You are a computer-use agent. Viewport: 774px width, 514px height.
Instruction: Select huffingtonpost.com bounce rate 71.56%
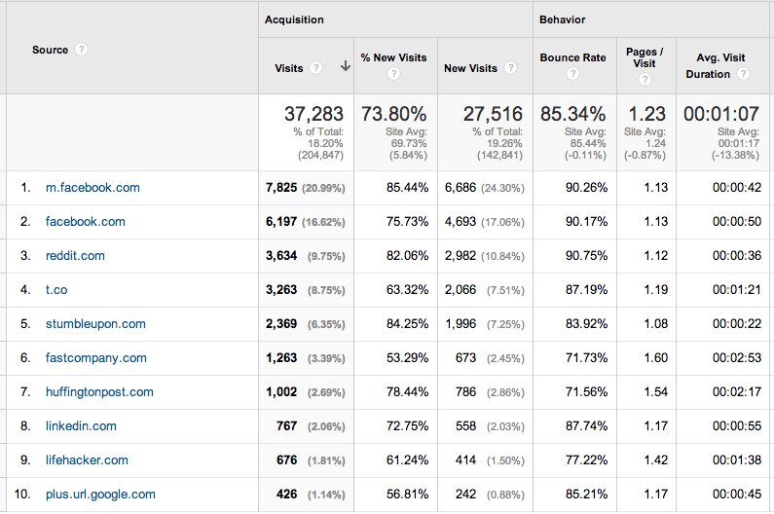[x=586, y=392]
